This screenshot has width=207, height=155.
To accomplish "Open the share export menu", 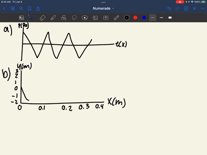I will tap(38, 9).
